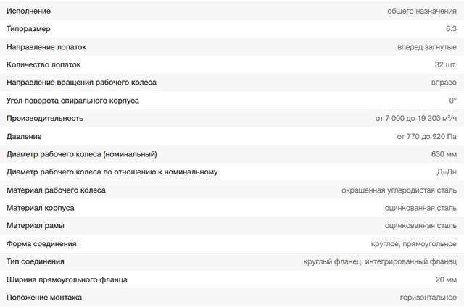Click 'Форма соединения' label
Image resolution: width=464 pixels, height=307 pixels.
click(41, 244)
